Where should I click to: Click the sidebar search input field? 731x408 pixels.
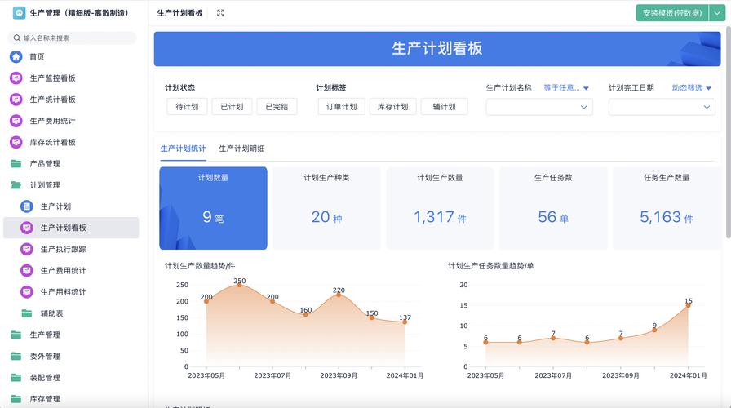tap(73, 38)
